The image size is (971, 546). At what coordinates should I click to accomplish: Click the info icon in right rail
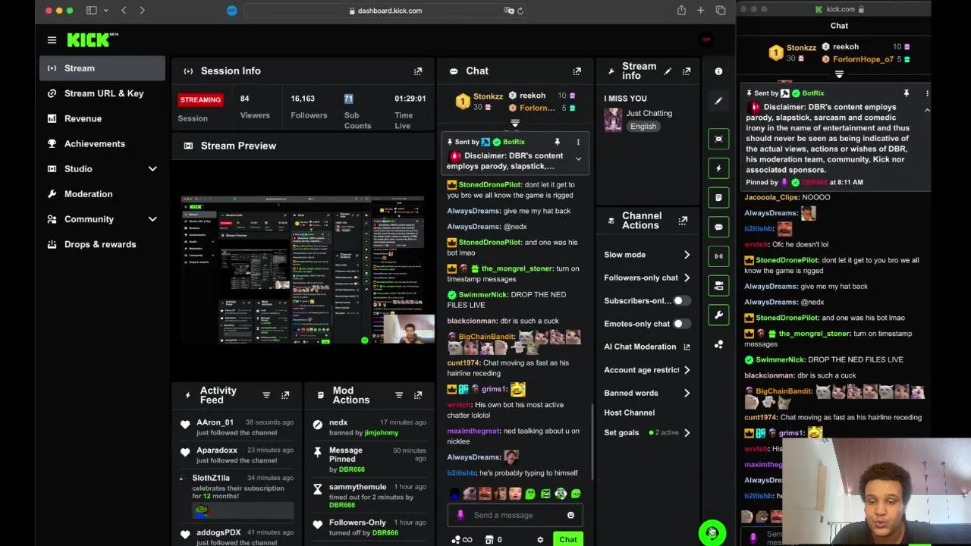point(718,71)
